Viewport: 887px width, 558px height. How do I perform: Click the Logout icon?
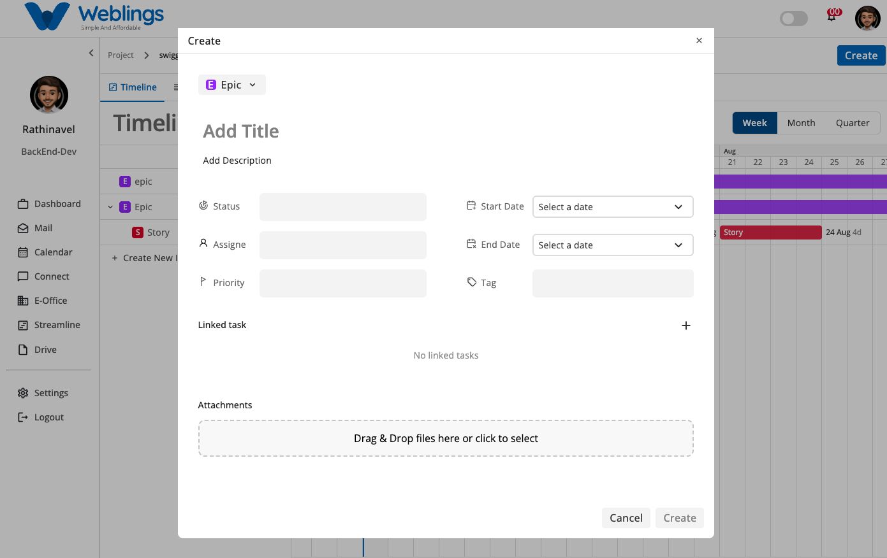[23, 417]
